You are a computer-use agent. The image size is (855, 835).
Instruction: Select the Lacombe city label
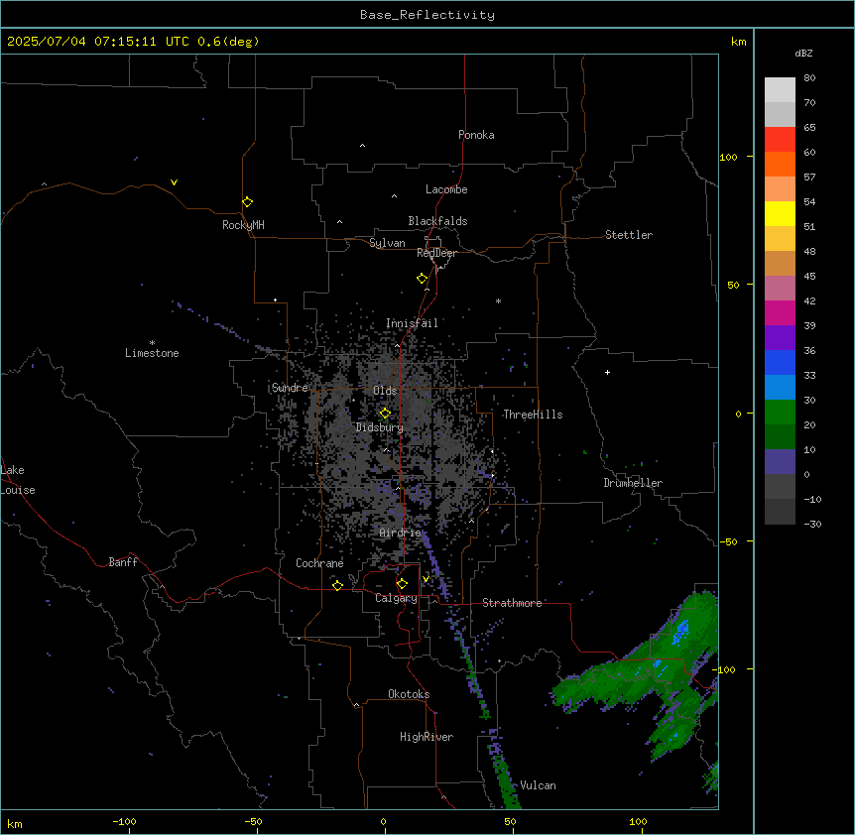446,189
